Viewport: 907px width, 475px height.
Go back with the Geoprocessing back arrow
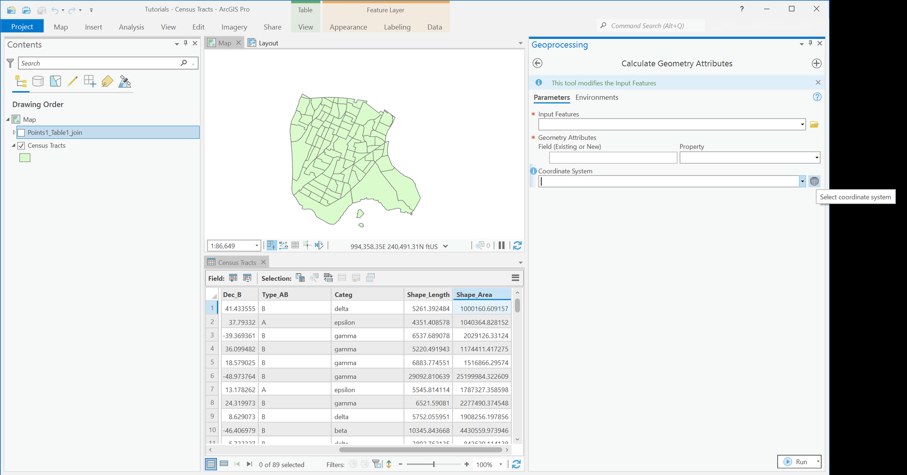pyautogui.click(x=538, y=63)
